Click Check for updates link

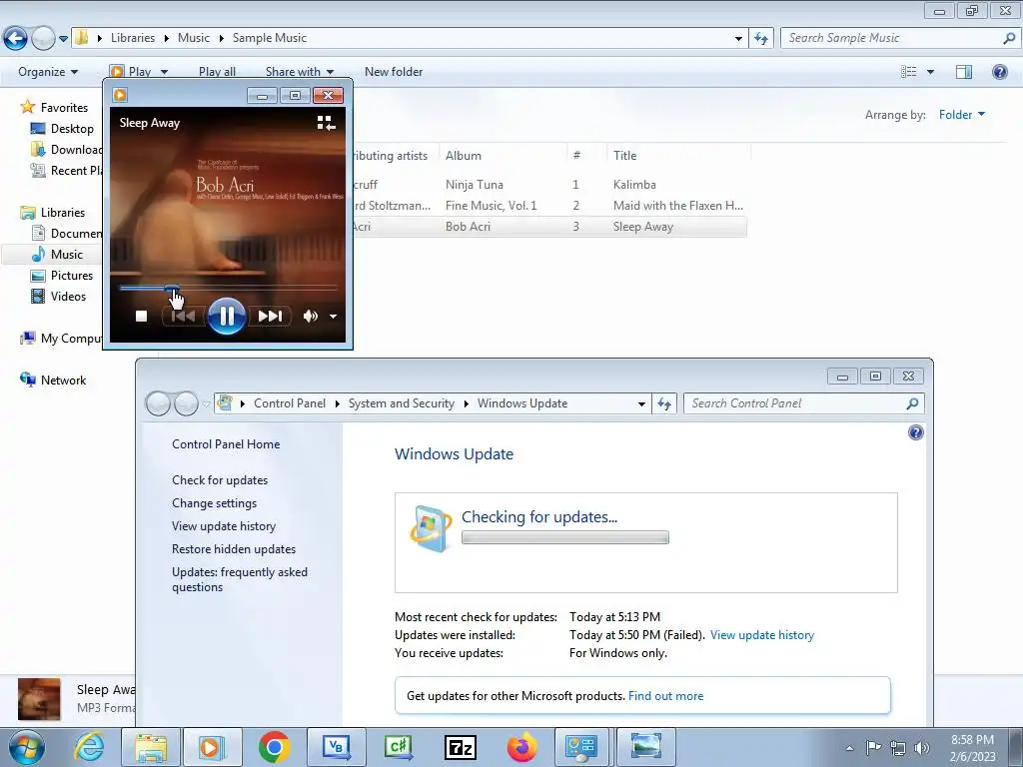point(220,480)
